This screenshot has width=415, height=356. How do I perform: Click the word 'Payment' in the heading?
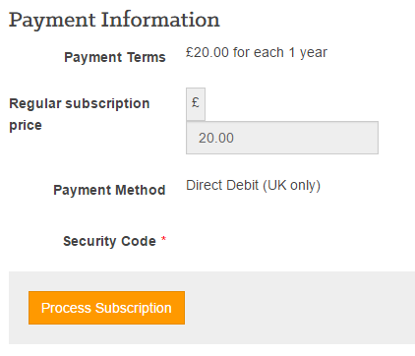52,21
